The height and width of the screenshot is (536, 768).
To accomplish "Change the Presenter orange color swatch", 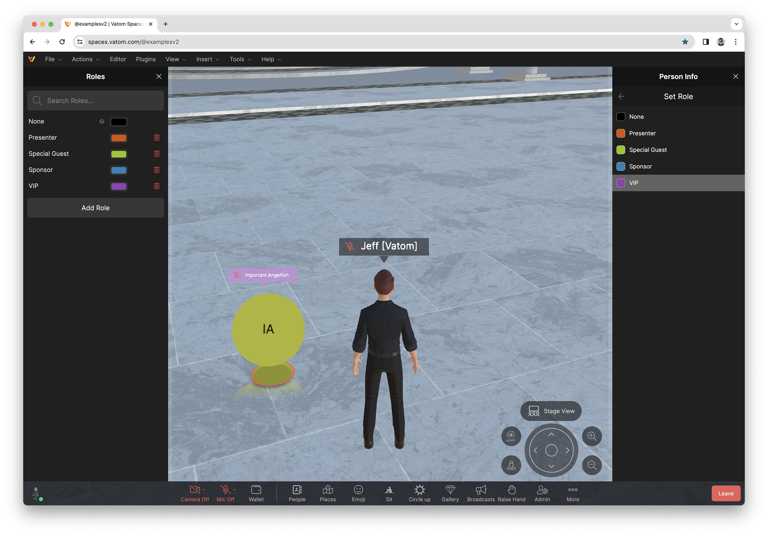I will click(x=118, y=137).
